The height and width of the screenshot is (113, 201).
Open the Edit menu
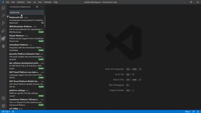(x=13, y=2)
